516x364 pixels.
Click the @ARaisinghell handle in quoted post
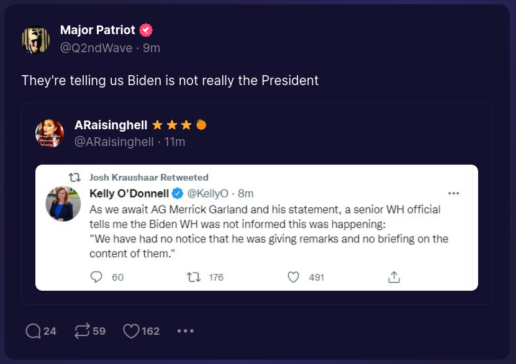pos(114,142)
